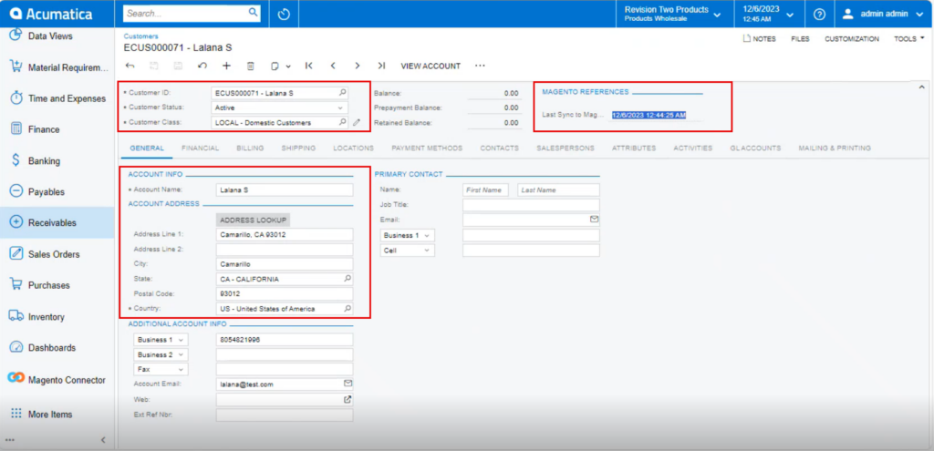Click the search magnifier icon in top bar
934x451 pixels.
[x=253, y=12]
